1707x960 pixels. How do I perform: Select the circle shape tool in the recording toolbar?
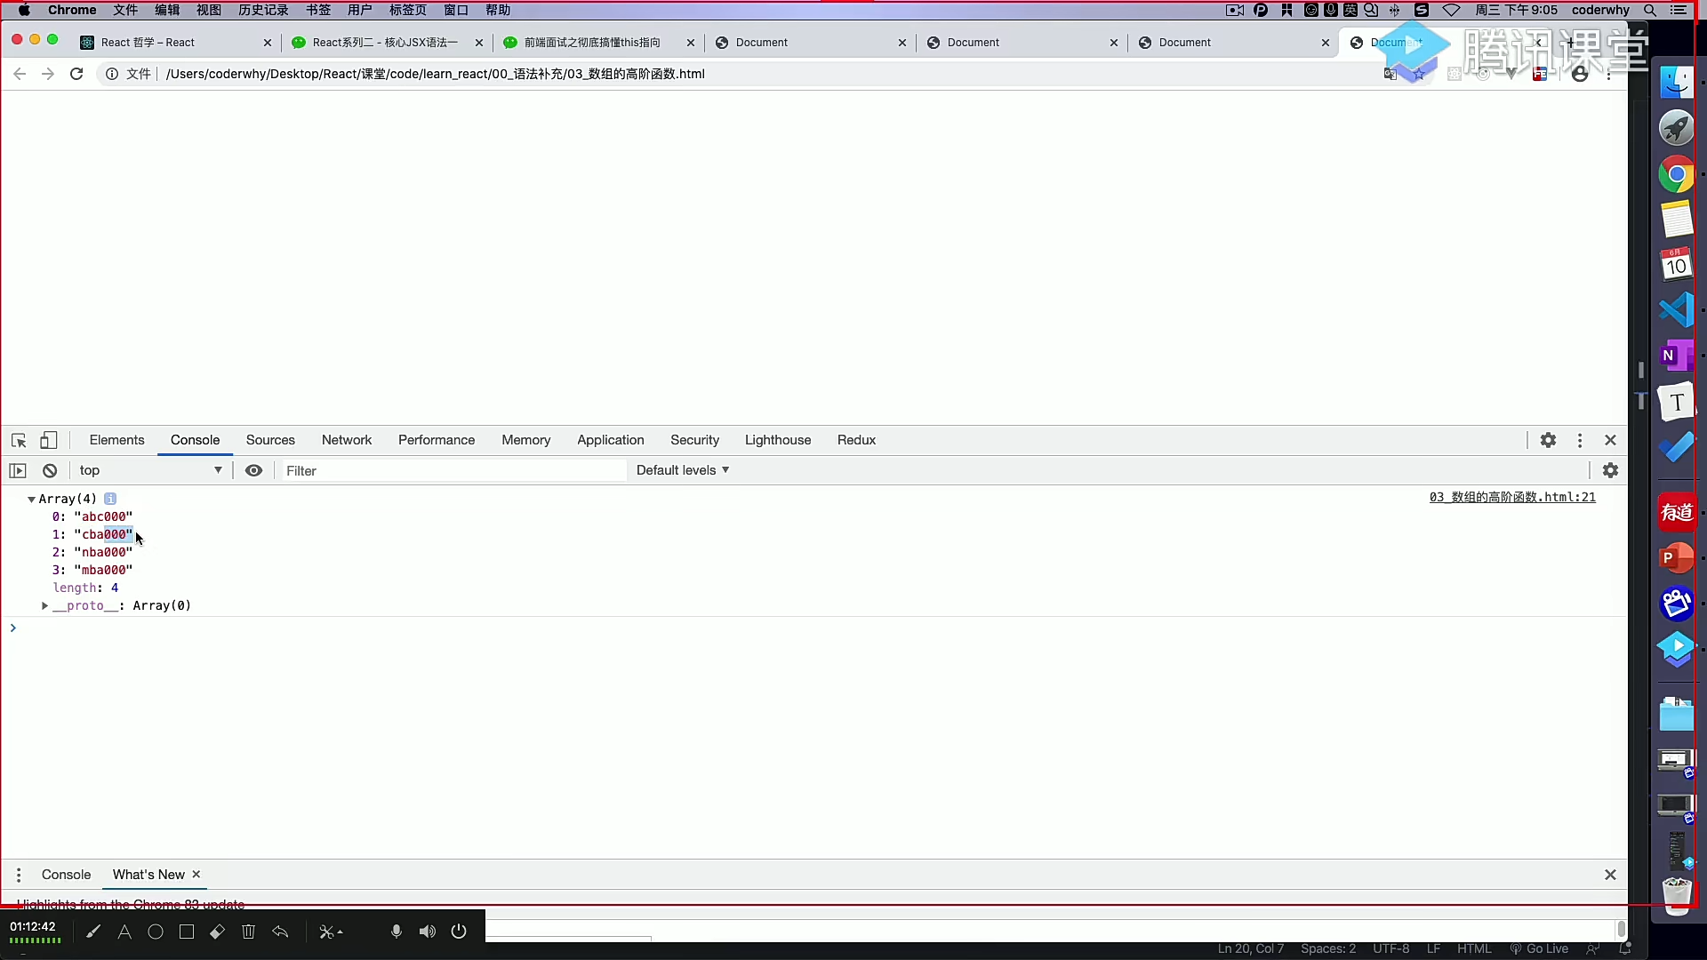pyautogui.click(x=156, y=932)
